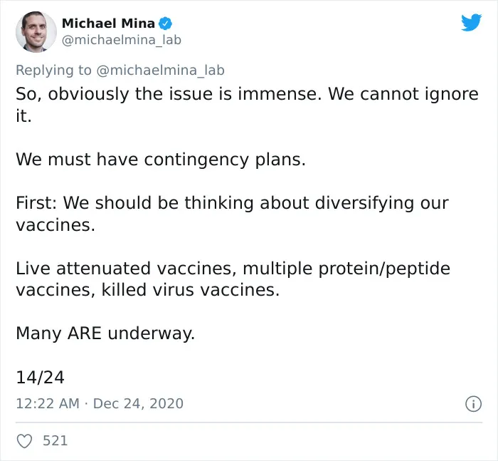Click the blue verified badge
This screenshot has width=498, height=461.
point(166,24)
